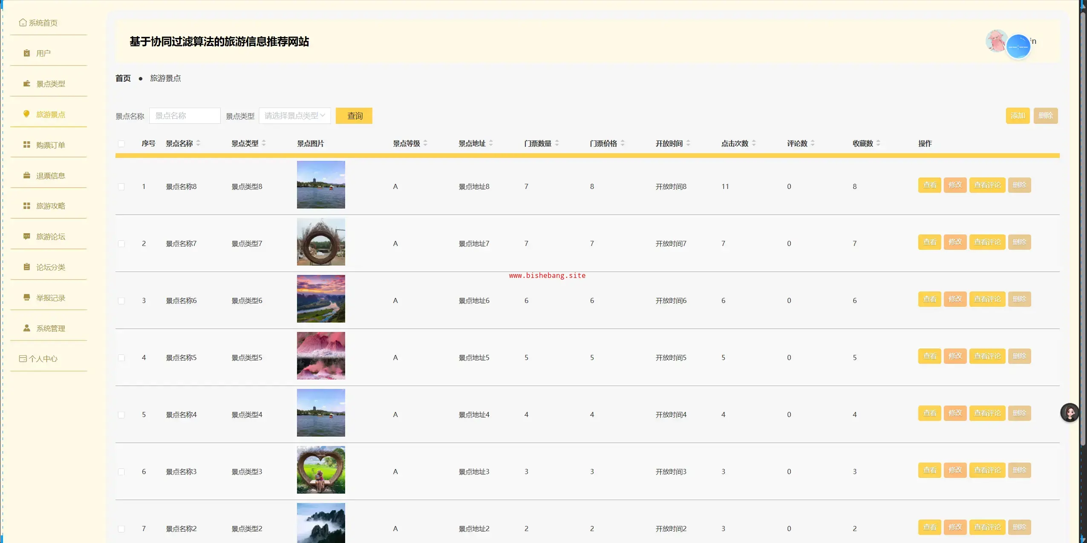Click the 购票订单 grid icon
This screenshot has width=1087, height=543.
27,145
